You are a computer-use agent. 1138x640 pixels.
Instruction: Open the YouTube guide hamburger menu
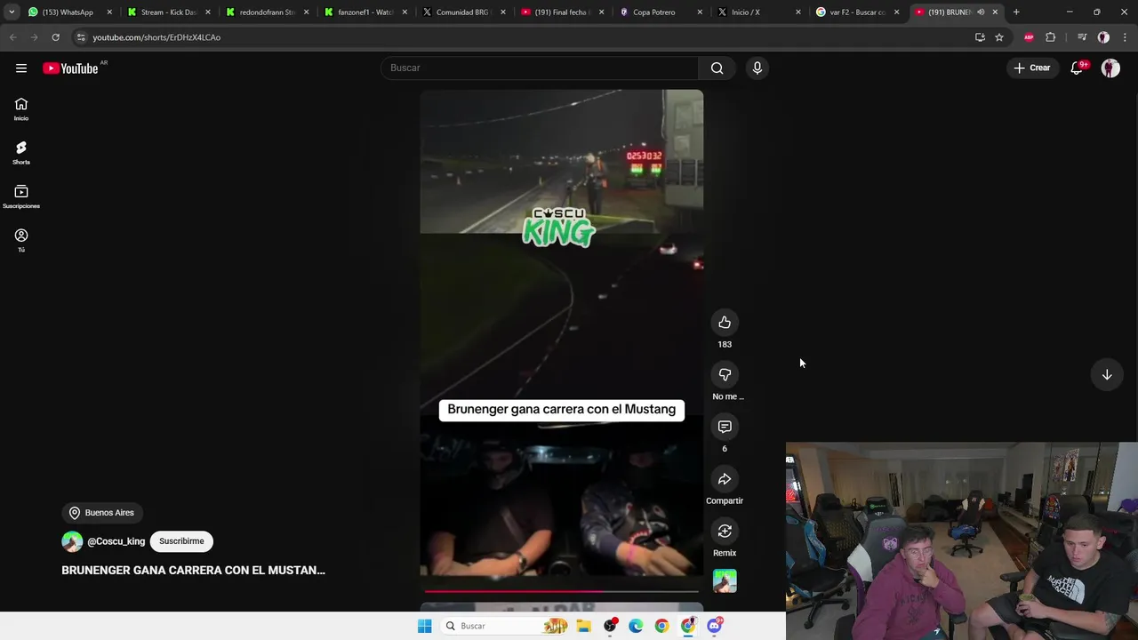tap(21, 68)
